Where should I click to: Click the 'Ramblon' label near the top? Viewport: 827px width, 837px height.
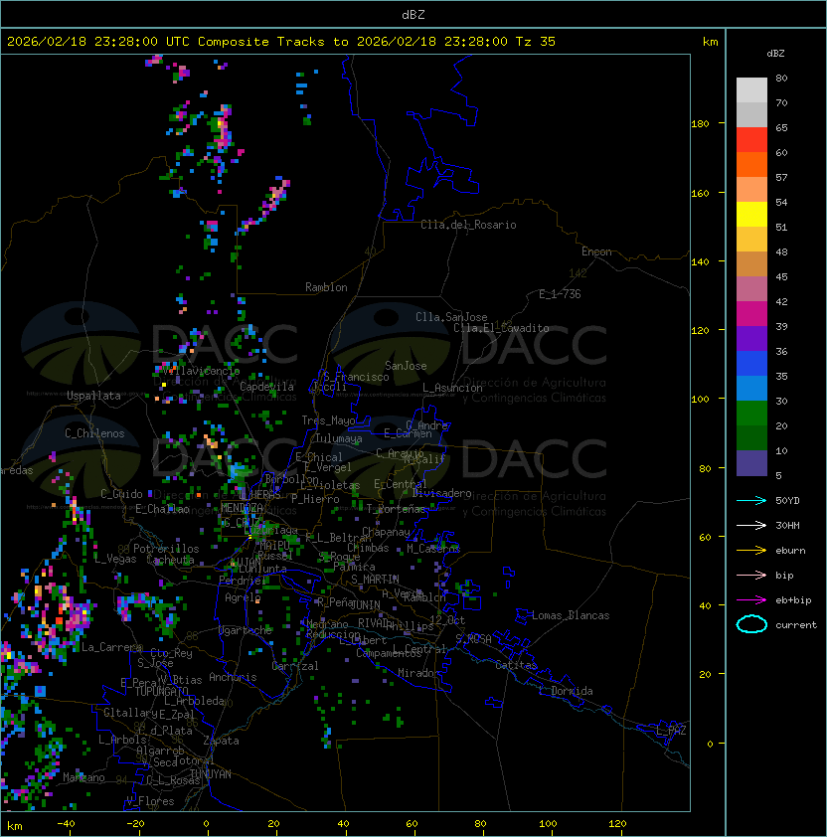(326, 287)
